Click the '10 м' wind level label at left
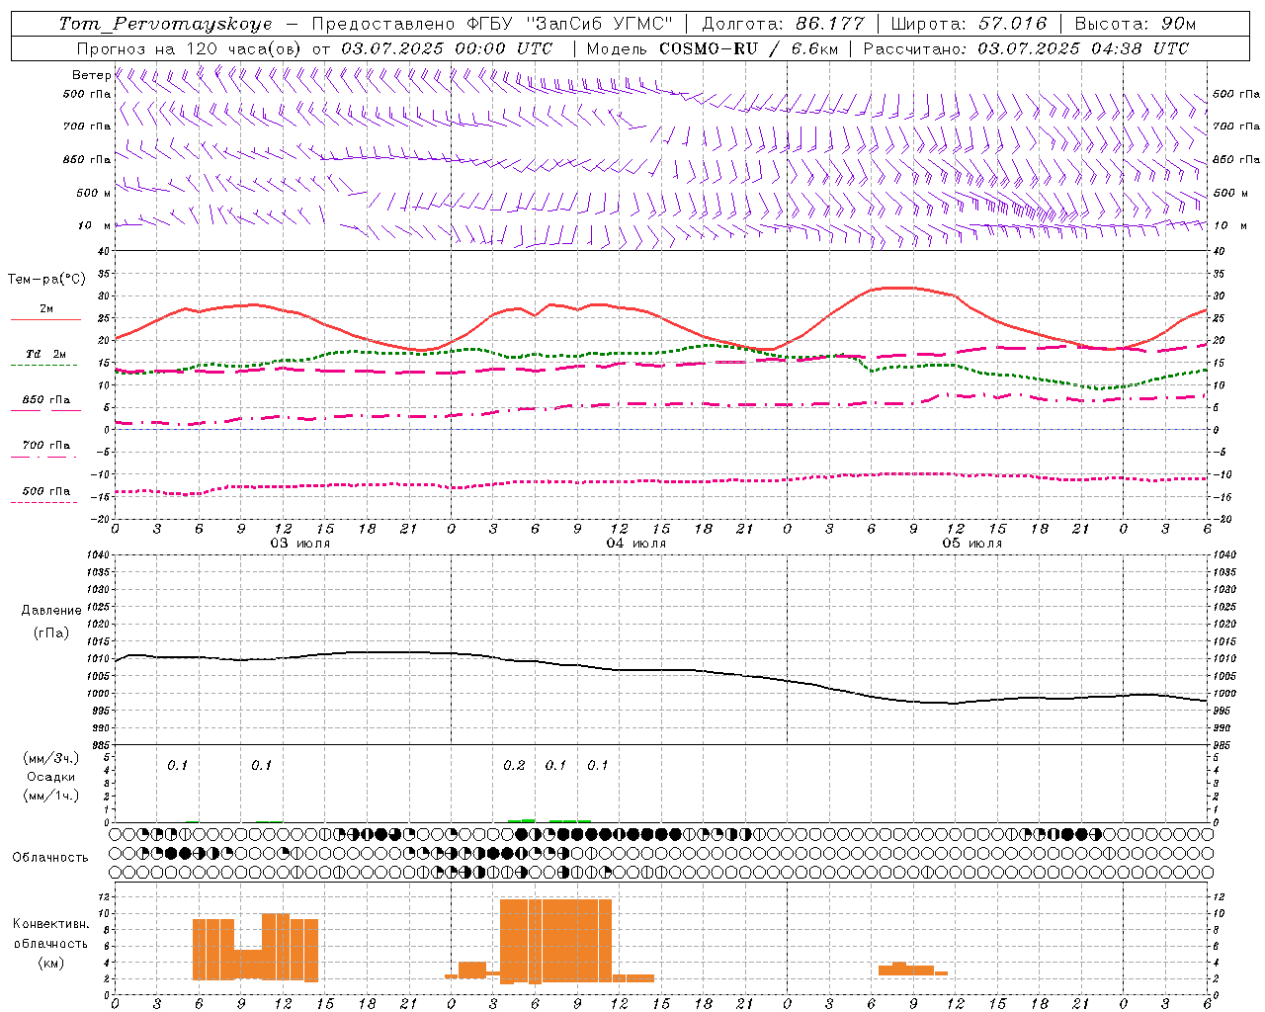The width and height of the screenshot is (1265, 1012). pyautogui.click(x=94, y=225)
